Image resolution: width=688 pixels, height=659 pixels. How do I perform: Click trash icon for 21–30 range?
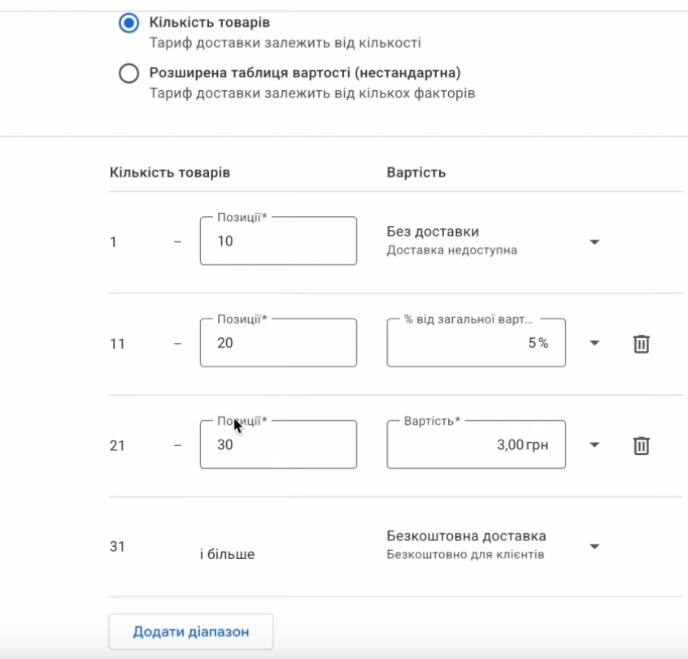click(641, 445)
